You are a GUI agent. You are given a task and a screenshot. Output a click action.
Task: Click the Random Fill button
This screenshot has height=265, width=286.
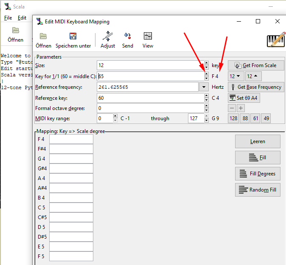tap(258, 190)
